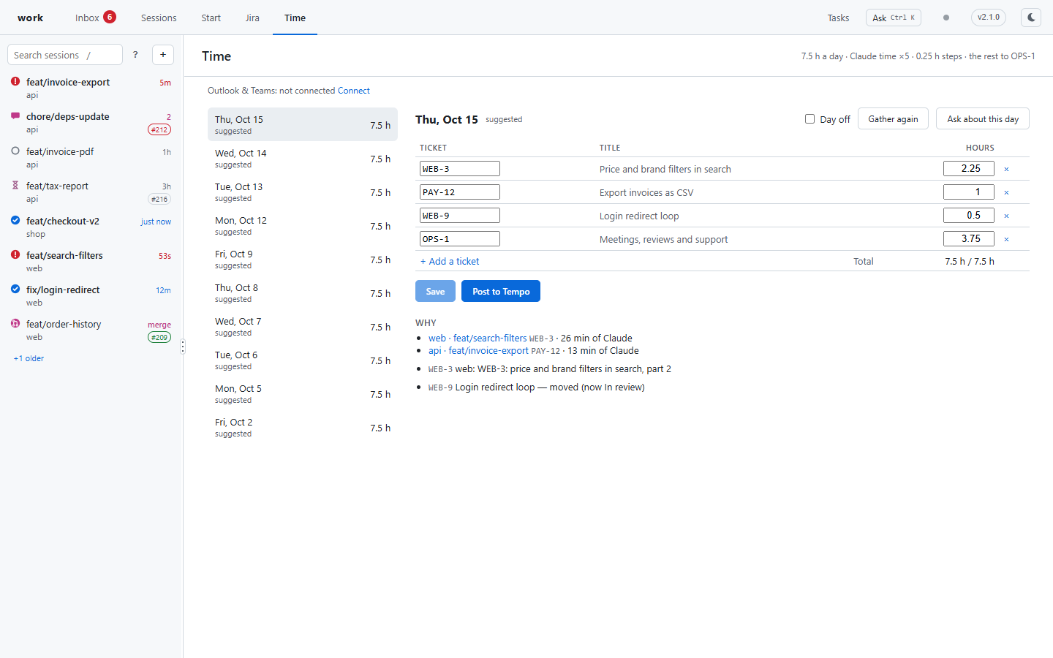Click comment icon beside chore/deps-update

(x=15, y=116)
